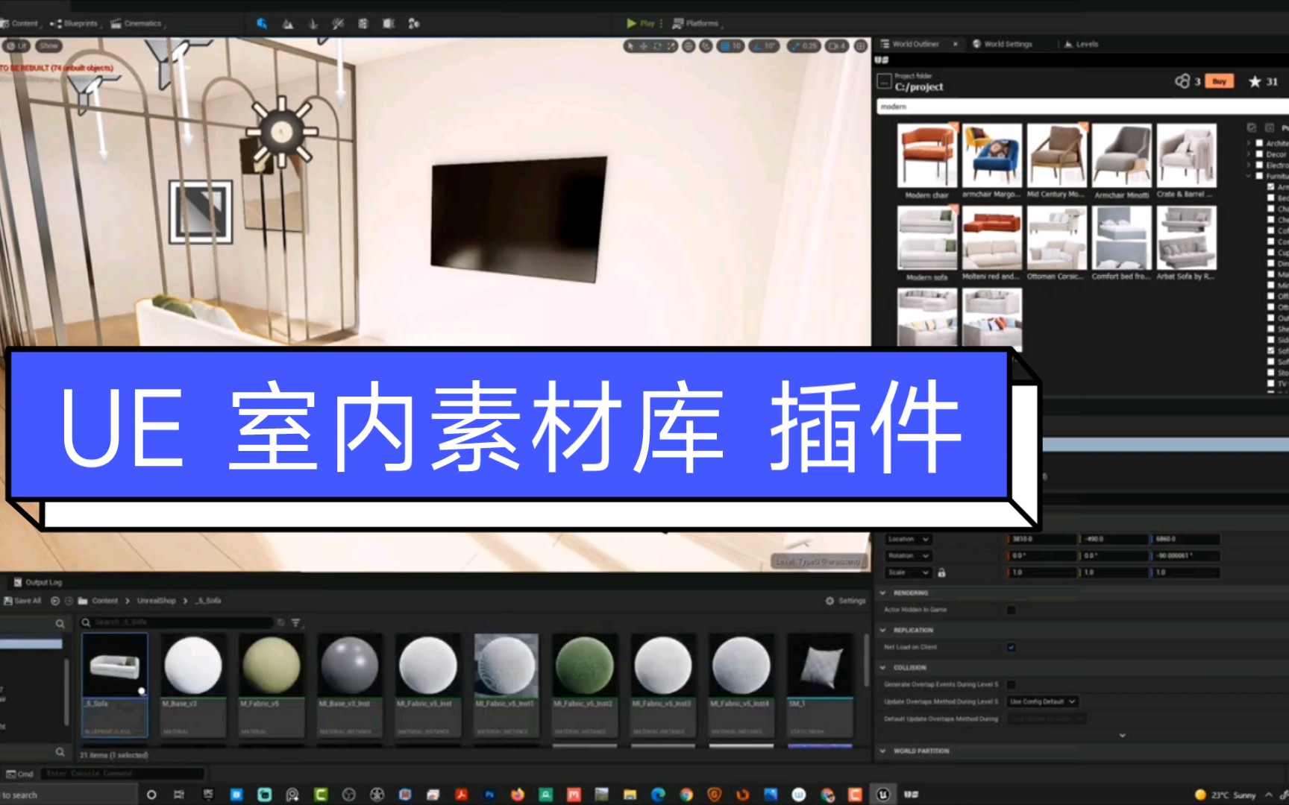
Task: Choose the viewport scale gizmo tool
Action: [671, 46]
